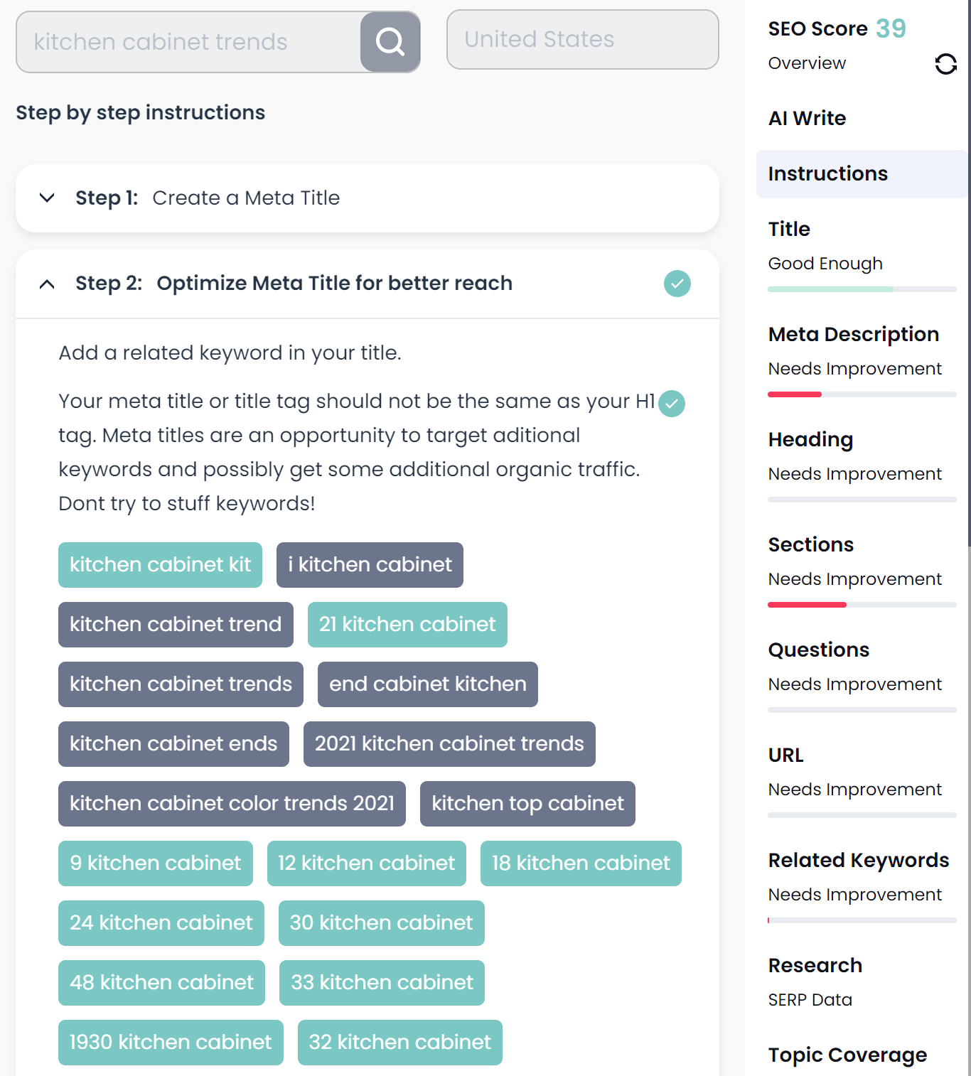This screenshot has width=971, height=1076.
Task: Open the Meta Description section in sidebar
Action: pyautogui.click(x=853, y=334)
